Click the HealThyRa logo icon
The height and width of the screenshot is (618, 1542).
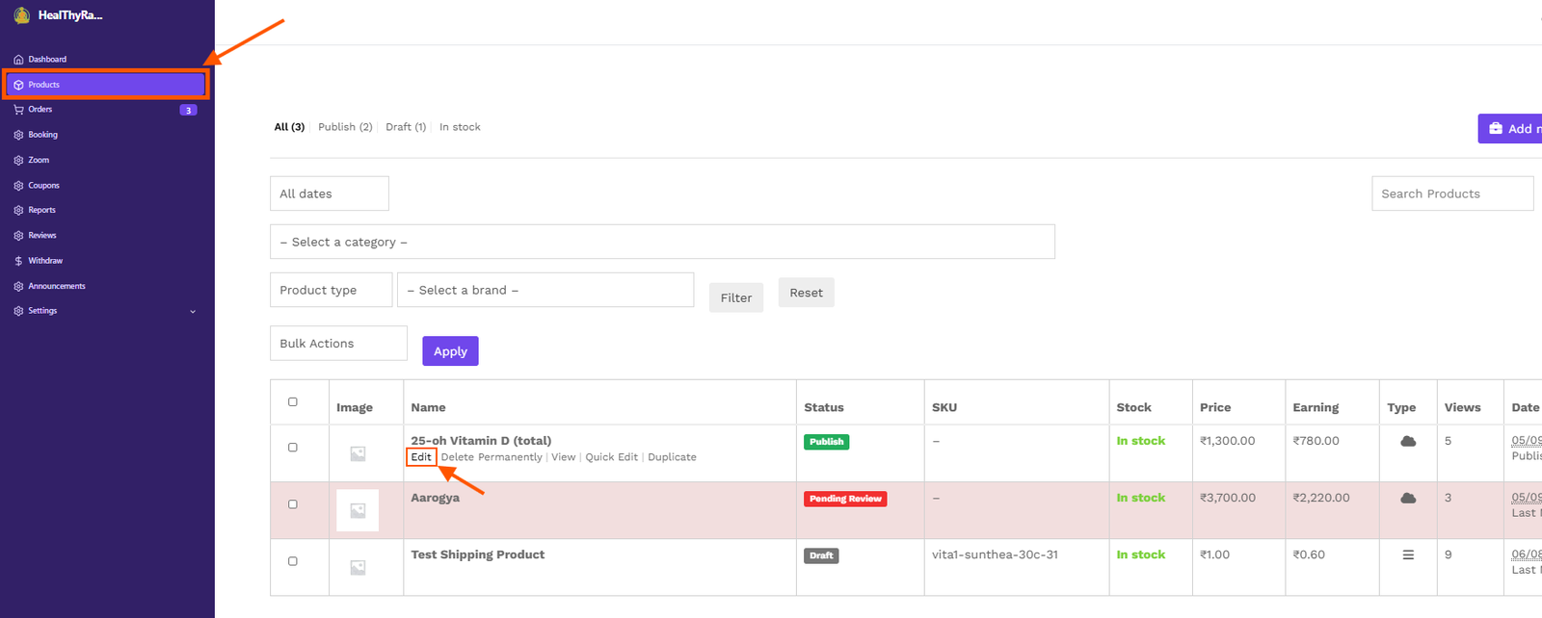(21, 15)
